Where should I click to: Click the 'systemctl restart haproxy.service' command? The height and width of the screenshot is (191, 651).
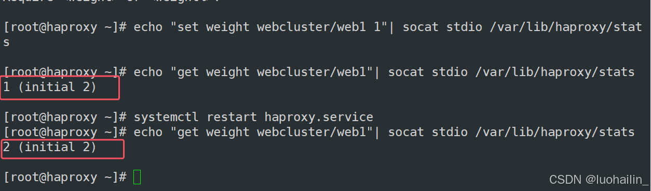253,117
